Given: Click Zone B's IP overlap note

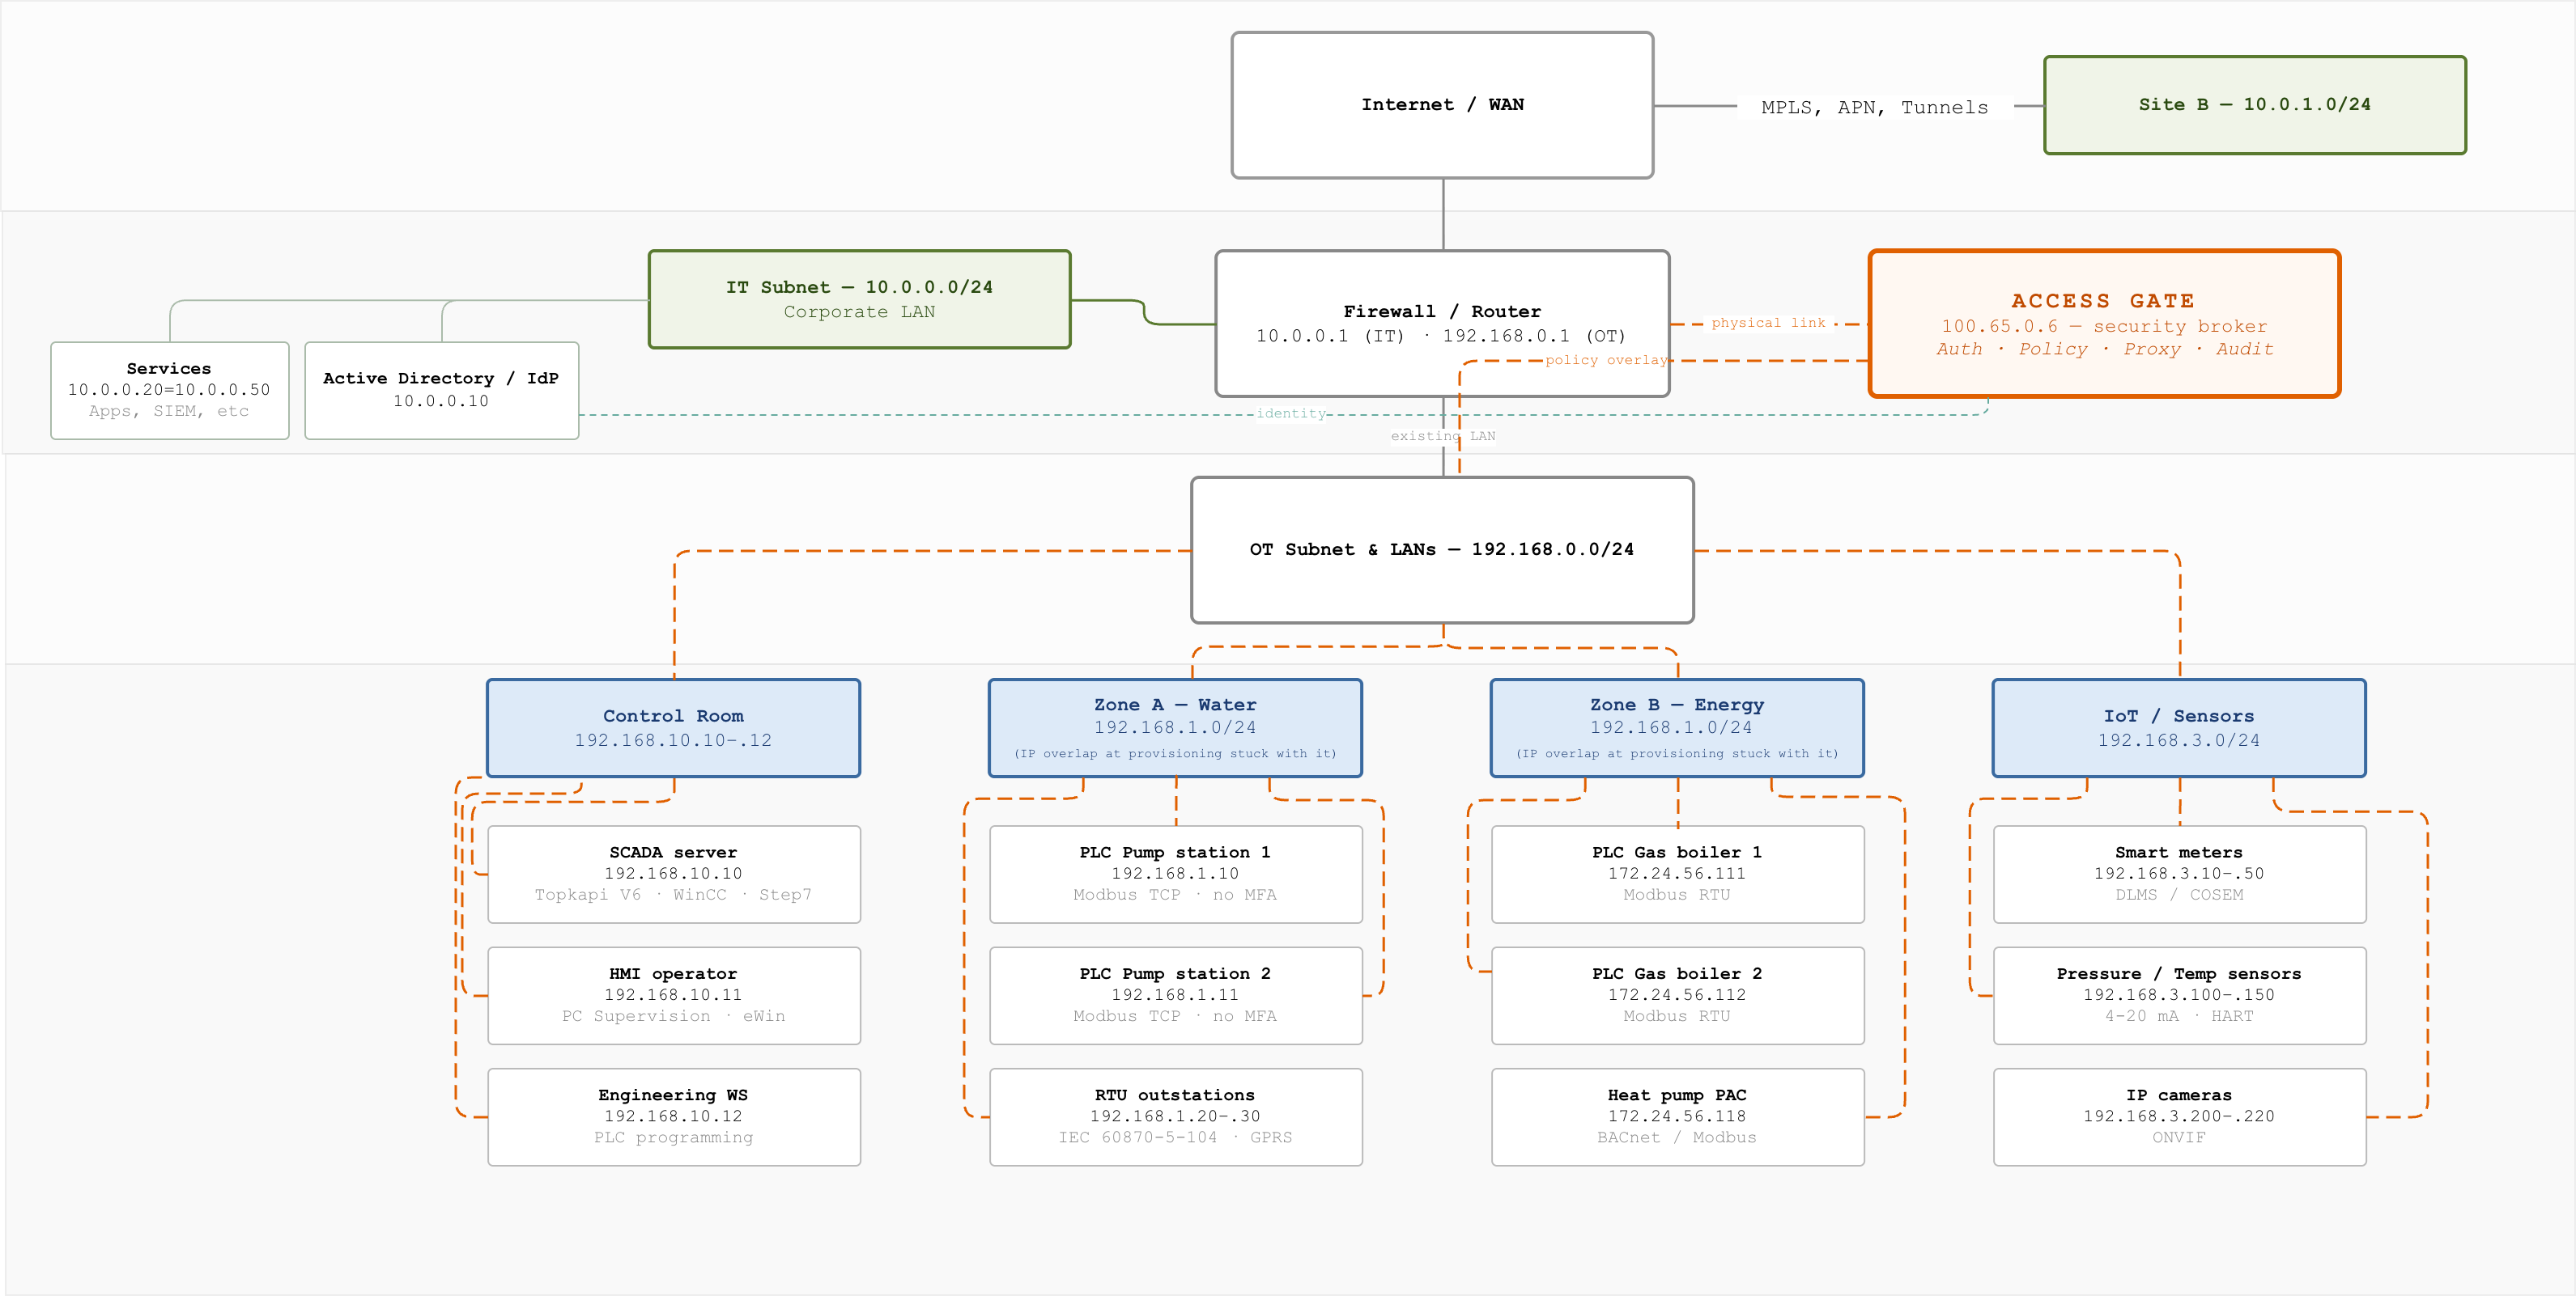Looking at the screenshot, I should pos(1677,753).
